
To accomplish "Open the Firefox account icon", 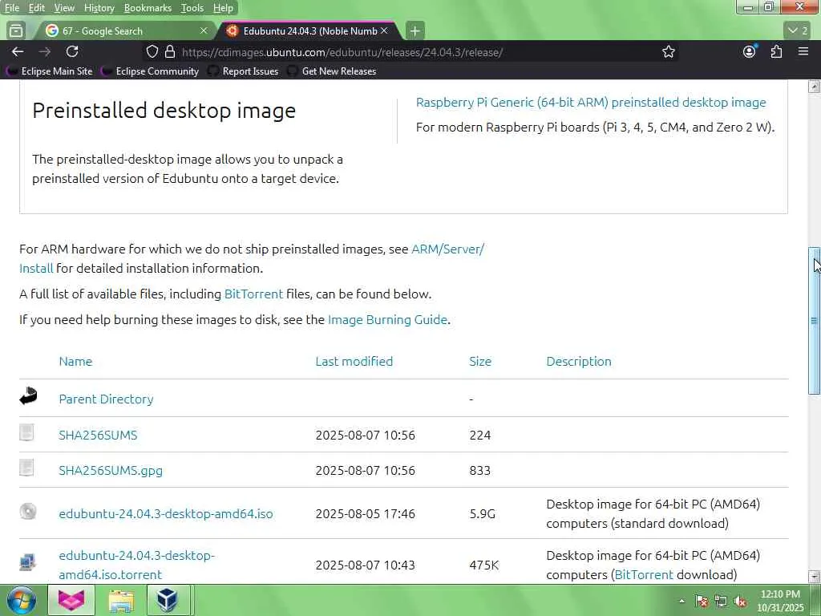I will (x=750, y=51).
